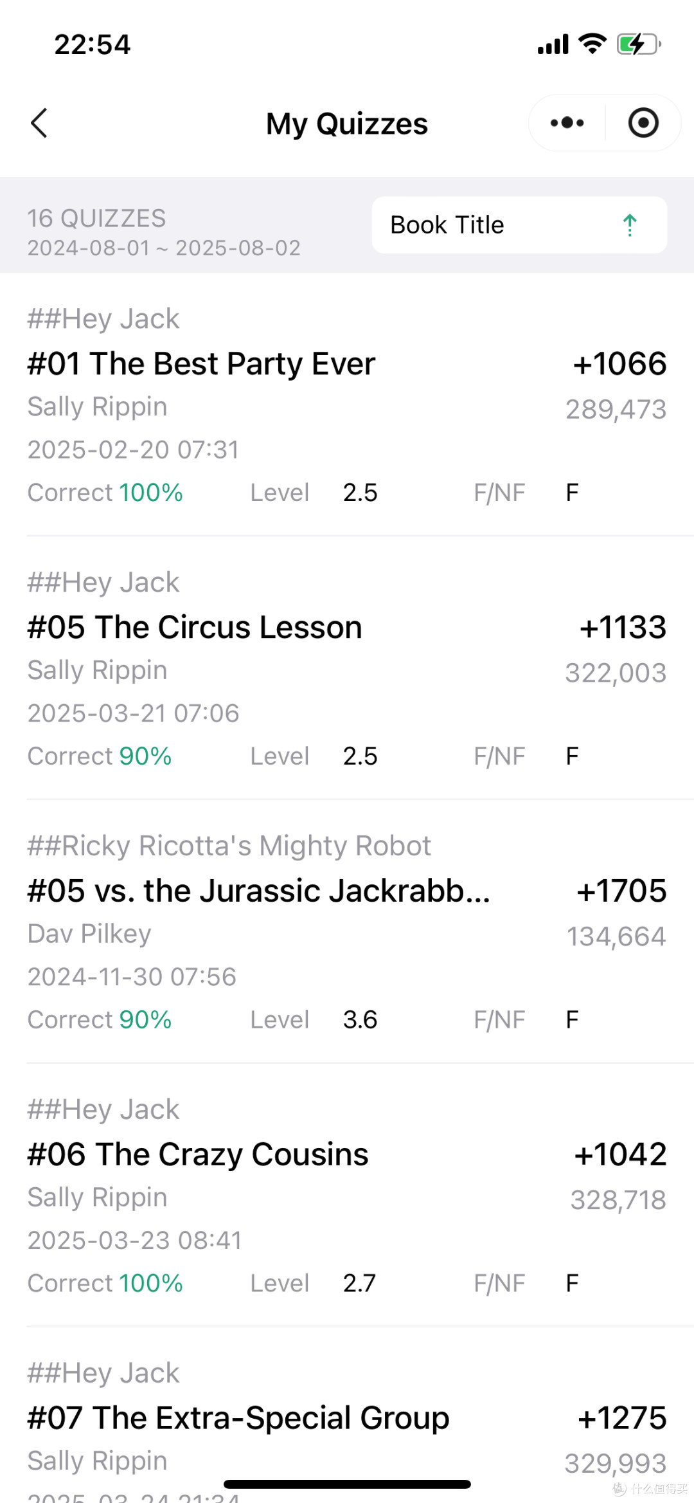694x1503 pixels.
Task: Toggle sort direction with green arrow
Action: [x=630, y=225]
